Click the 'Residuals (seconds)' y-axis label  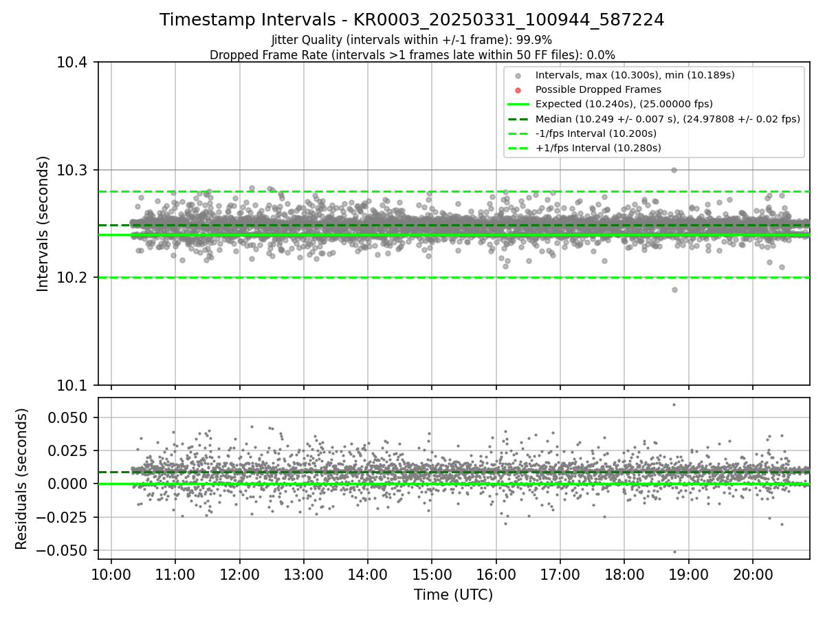pyautogui.click(x=22, y=479)
